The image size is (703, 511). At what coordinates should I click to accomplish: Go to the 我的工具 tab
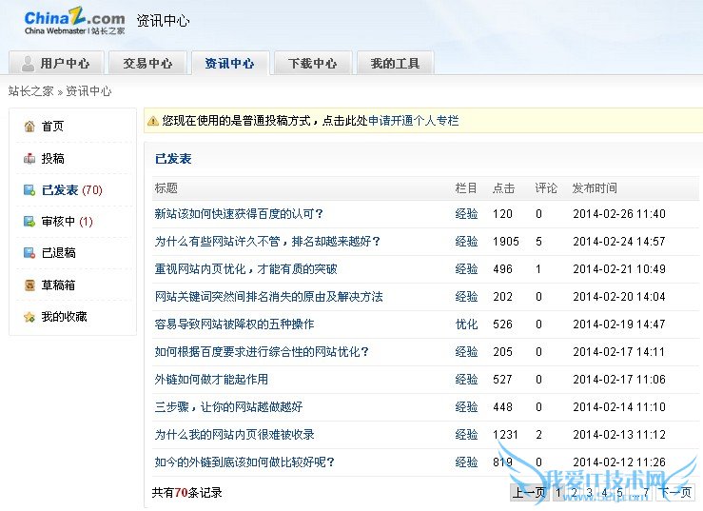point(395,64)
